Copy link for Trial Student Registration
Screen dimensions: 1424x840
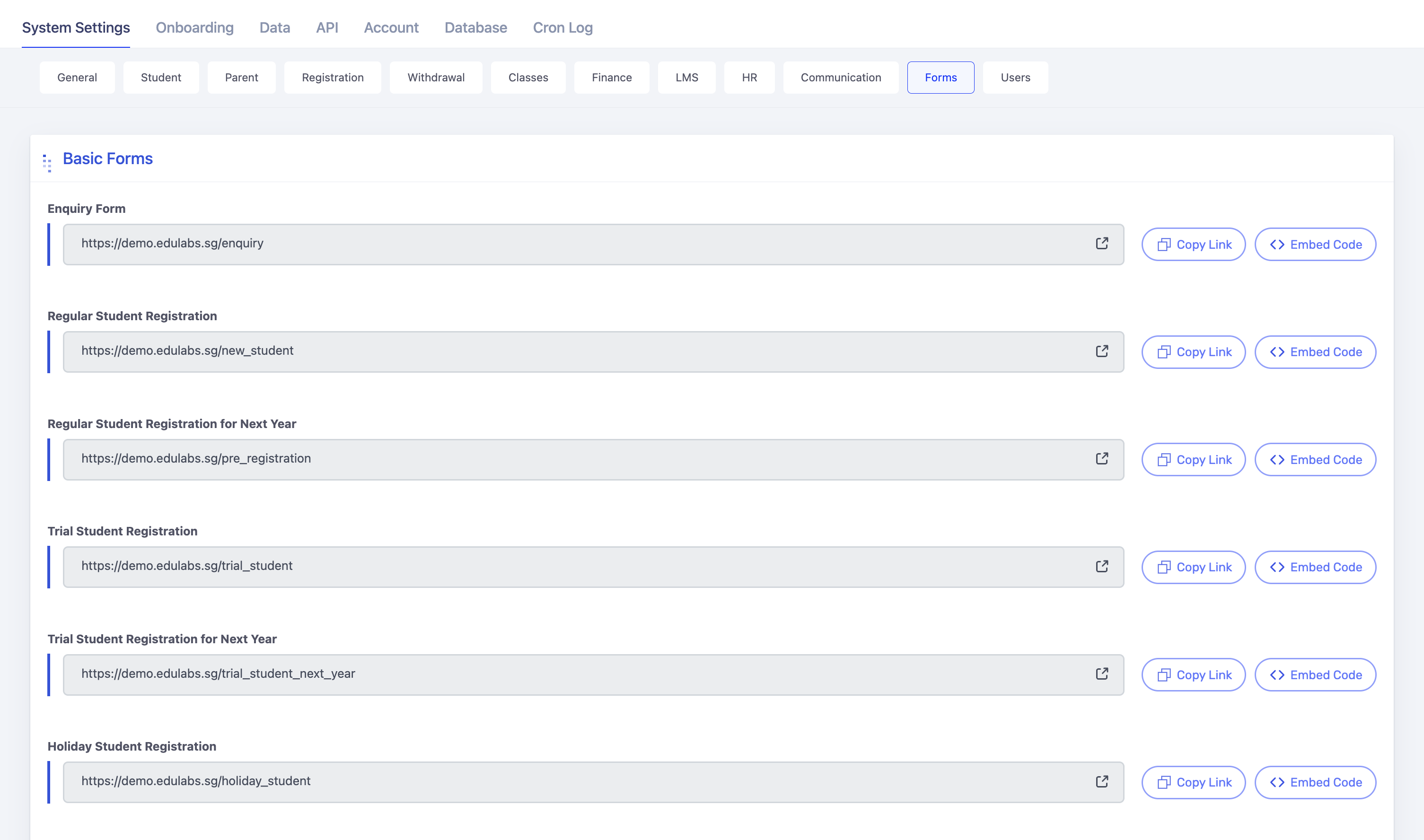pos(1193,567)
